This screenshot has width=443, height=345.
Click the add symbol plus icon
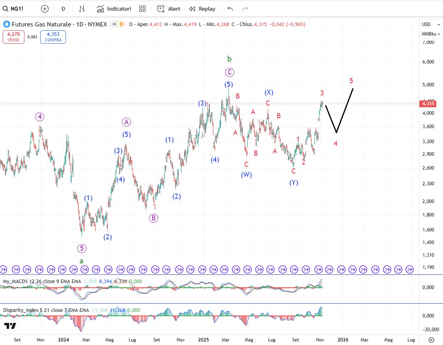[45, 9]
